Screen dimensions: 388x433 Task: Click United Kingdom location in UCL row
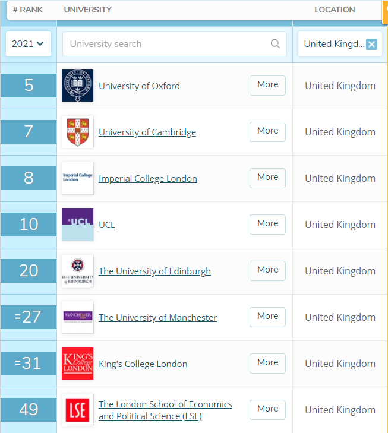point(340,225)
